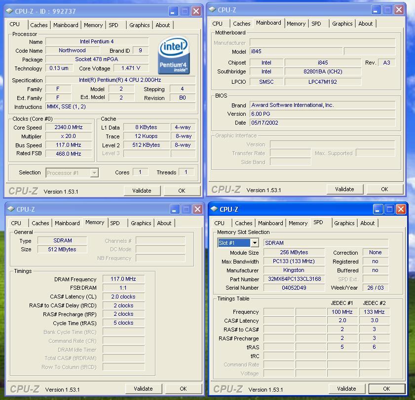
Task: Click OK in the Mainboard window
Action: [384, 189]
